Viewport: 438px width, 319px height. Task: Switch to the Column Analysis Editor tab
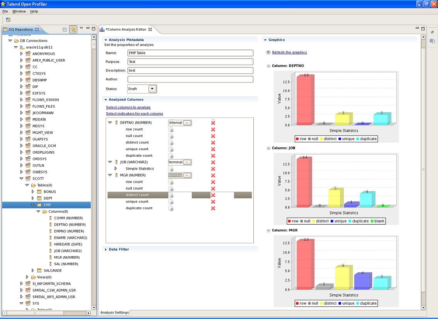click(126, 29)
